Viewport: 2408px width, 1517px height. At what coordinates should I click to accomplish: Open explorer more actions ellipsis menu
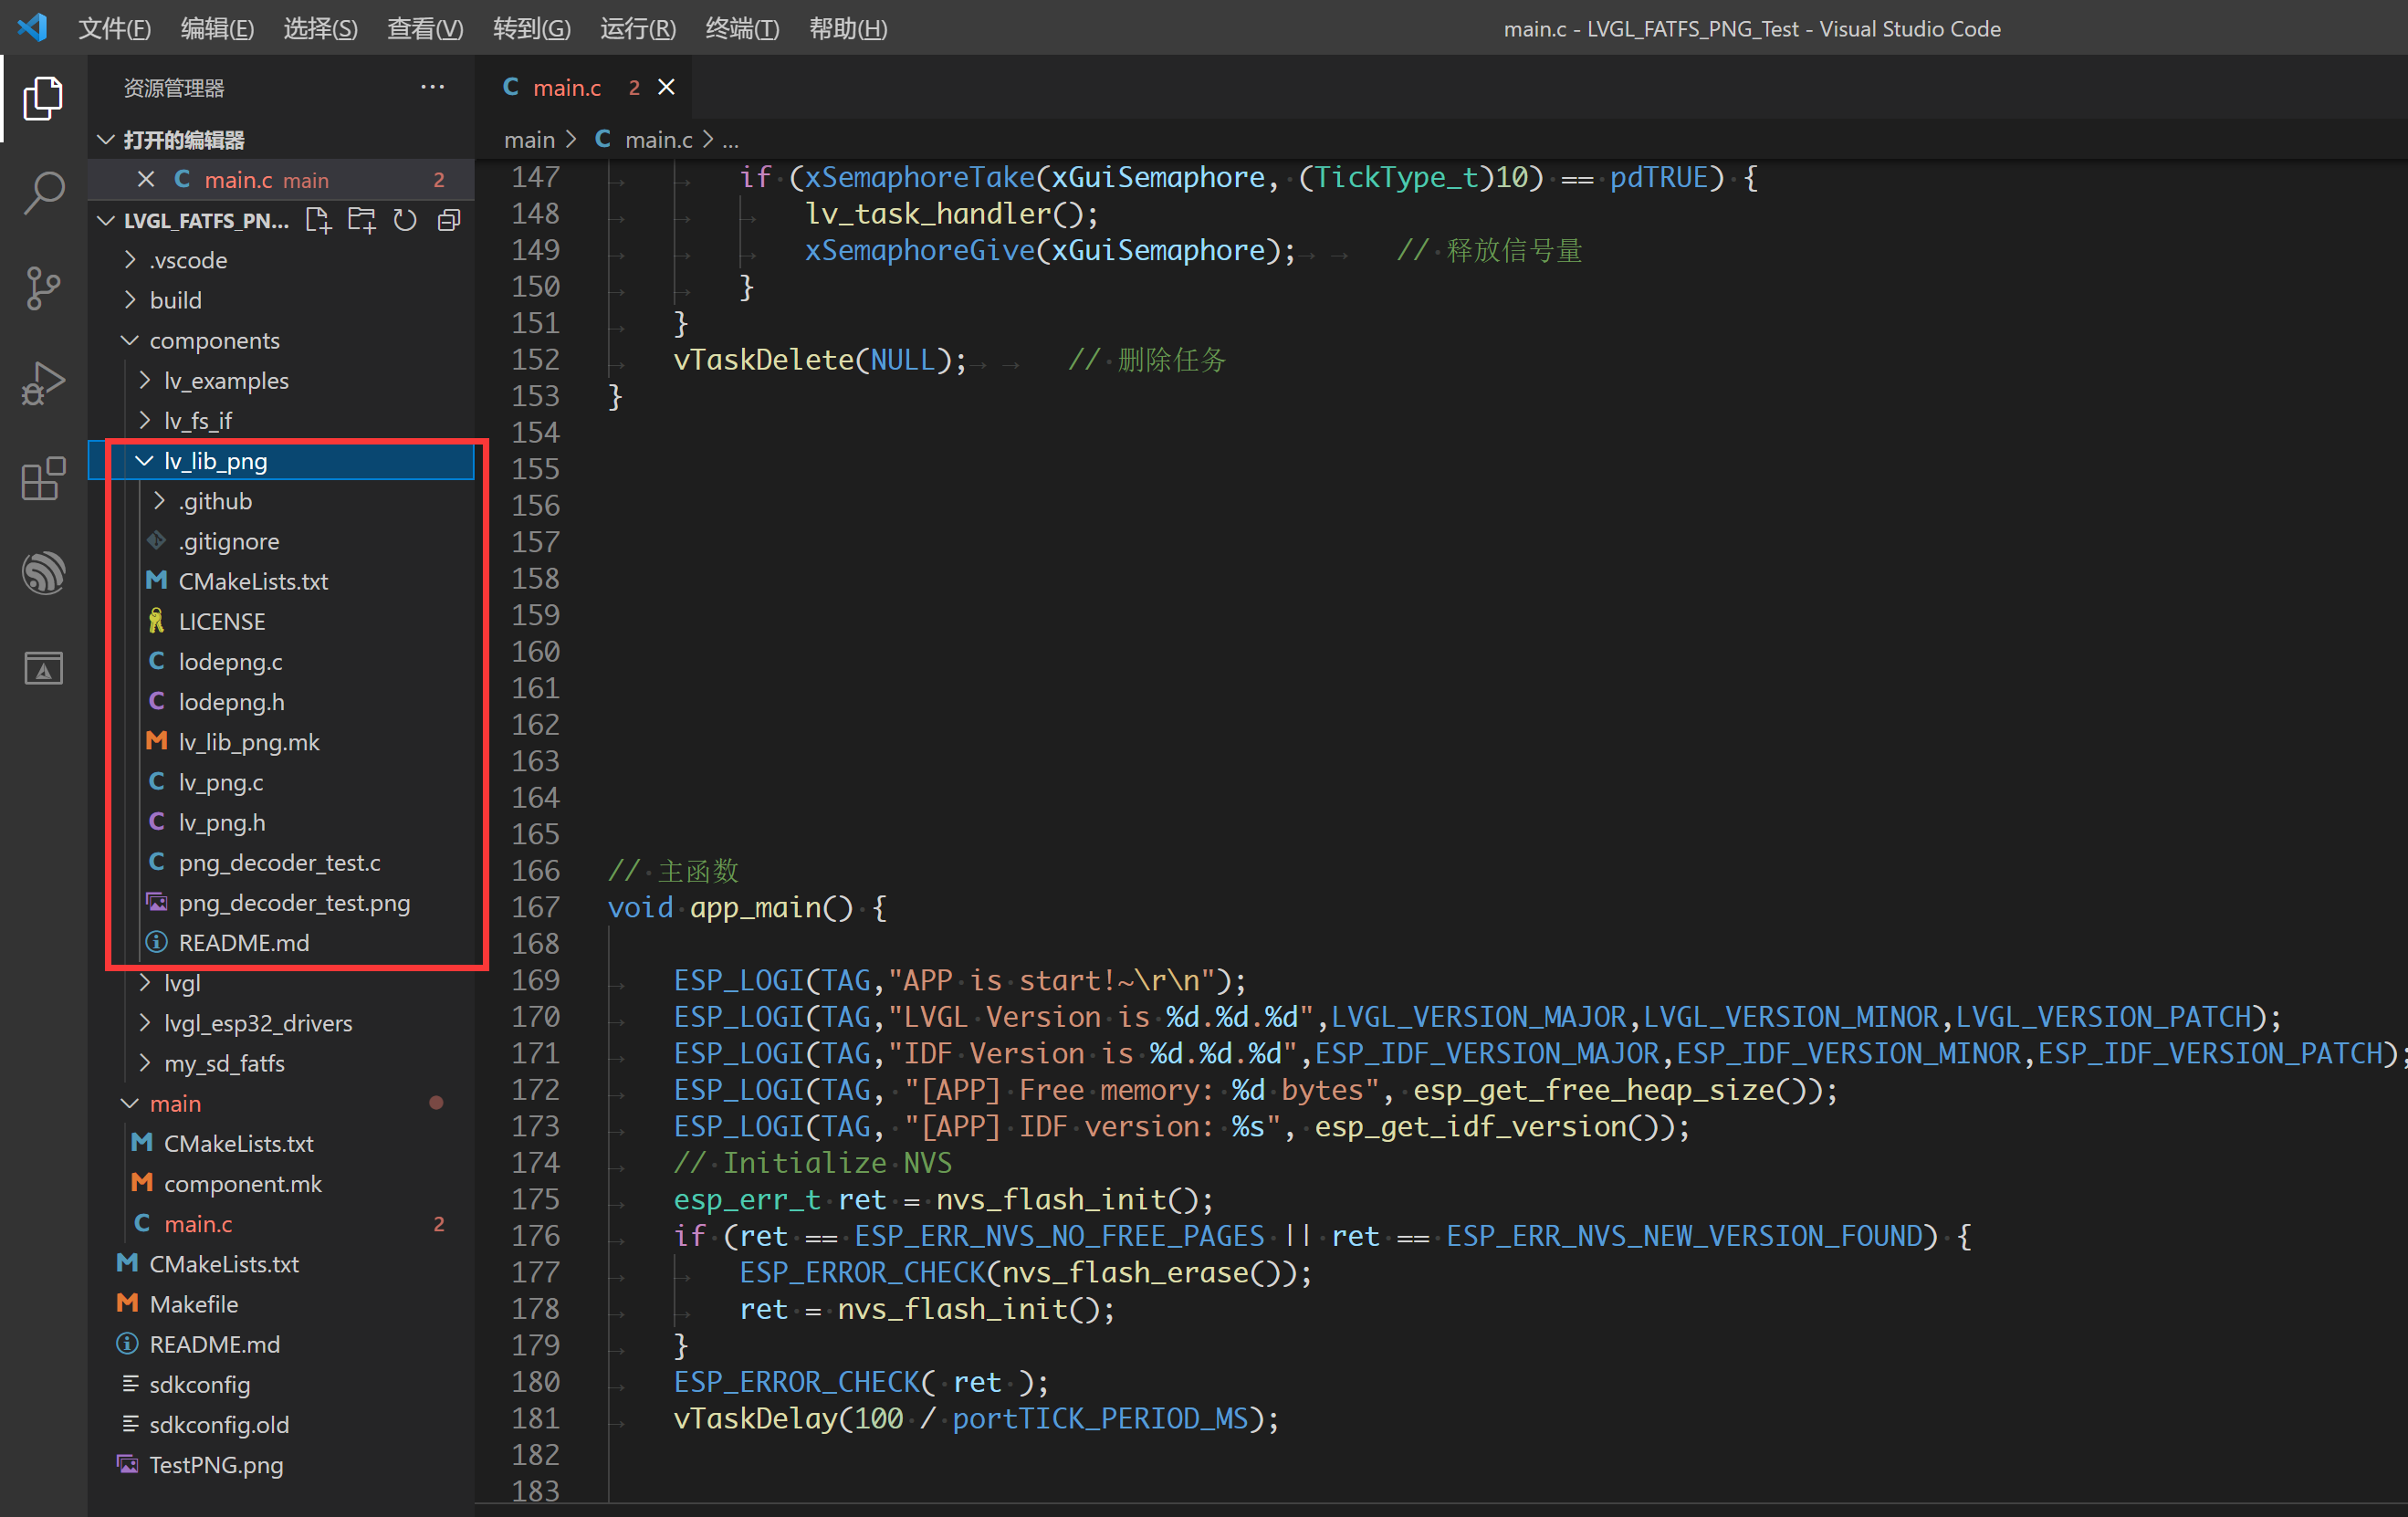point(432,88)
